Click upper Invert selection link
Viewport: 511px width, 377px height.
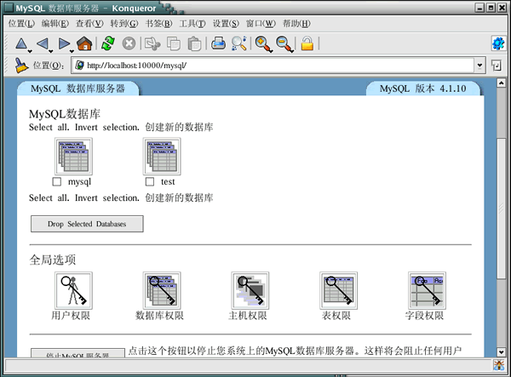point(107,128)
